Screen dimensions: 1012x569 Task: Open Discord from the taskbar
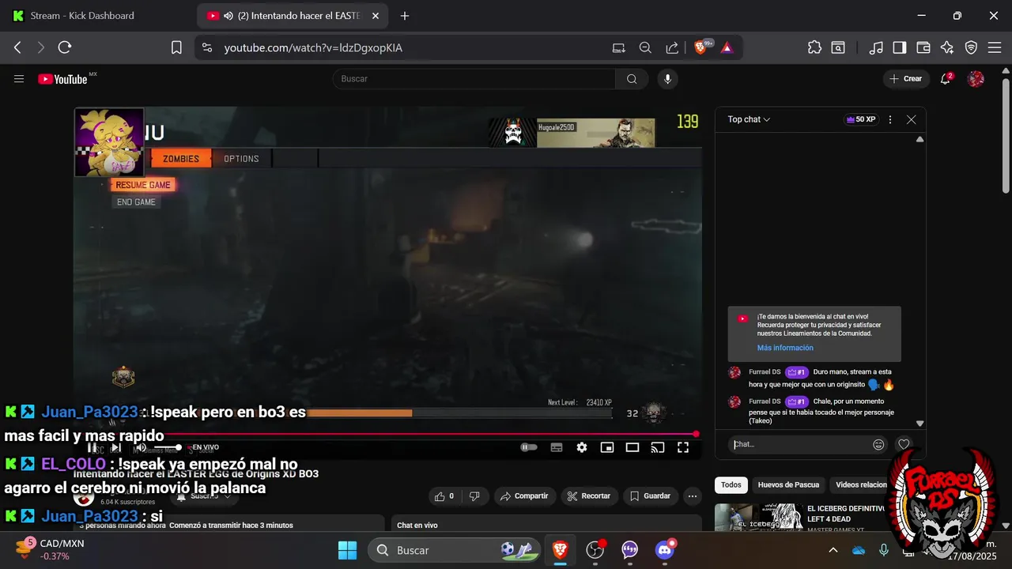665,550
